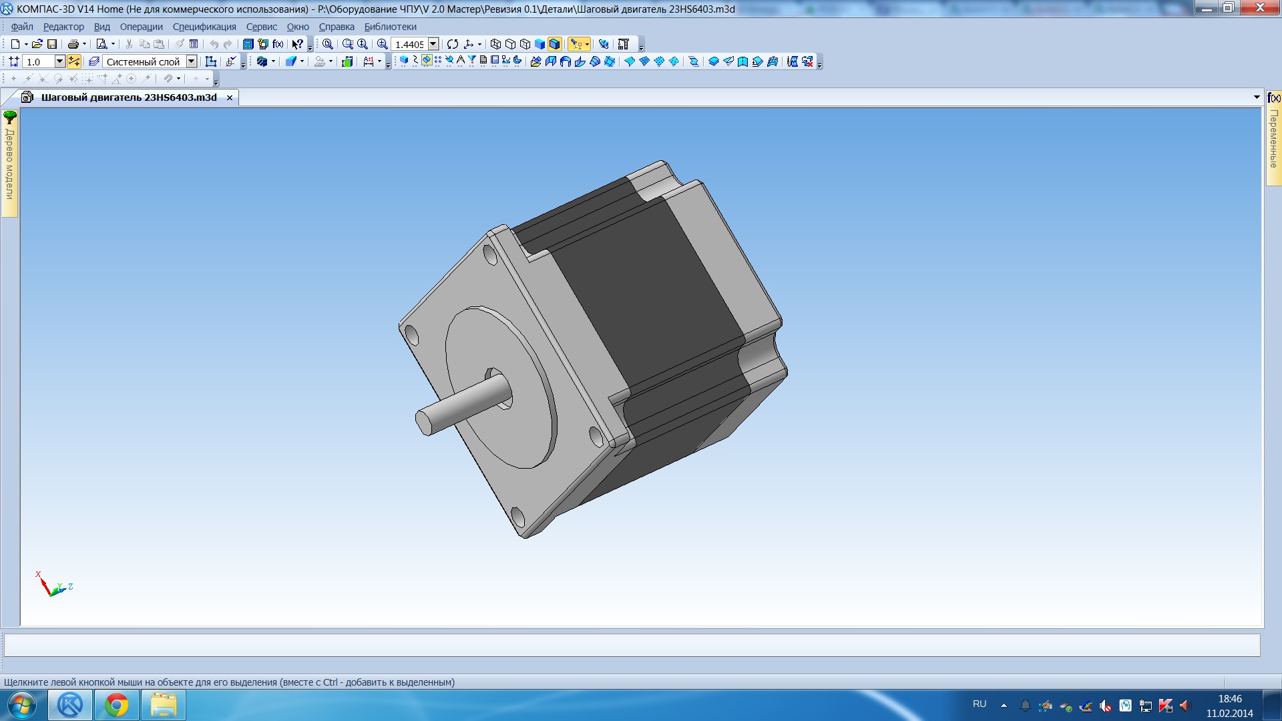Click the properties table icon
Screen dimensions: 1282x721
click(194, 44)
